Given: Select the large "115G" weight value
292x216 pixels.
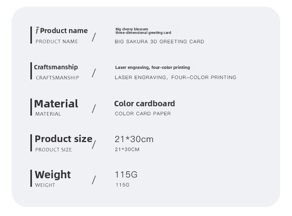Looking at the screenshot, I should [126, 174].
